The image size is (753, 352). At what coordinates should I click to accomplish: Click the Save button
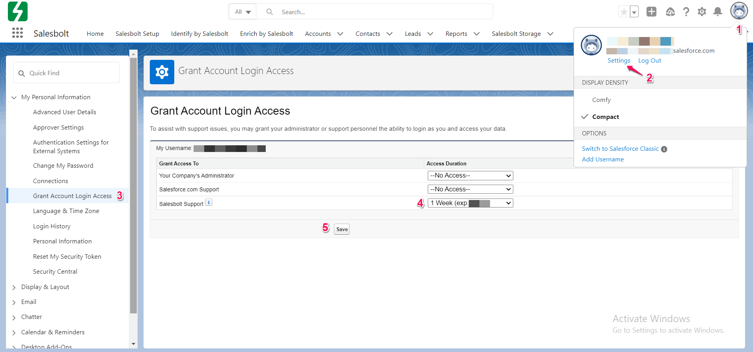(x=342, y=229)
